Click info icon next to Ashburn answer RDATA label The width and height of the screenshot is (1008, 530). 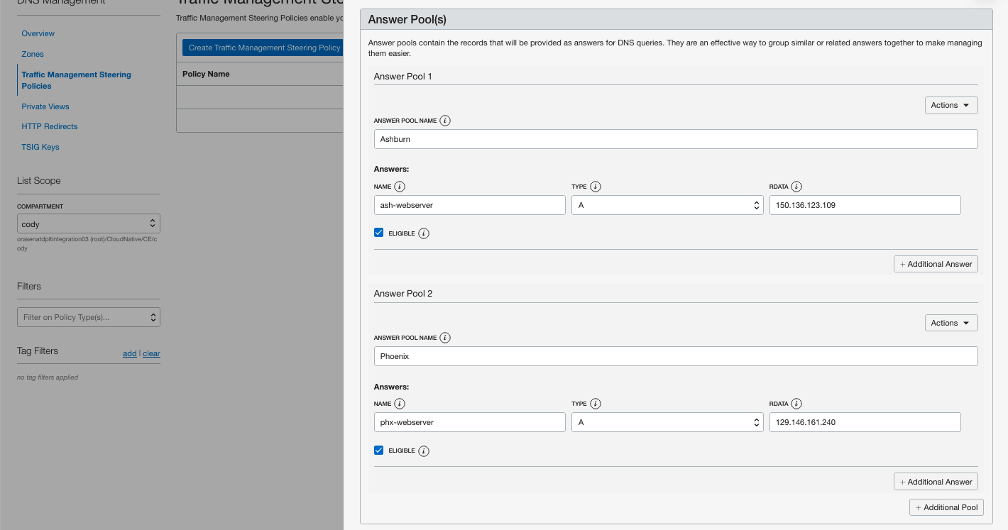point(796,187)
